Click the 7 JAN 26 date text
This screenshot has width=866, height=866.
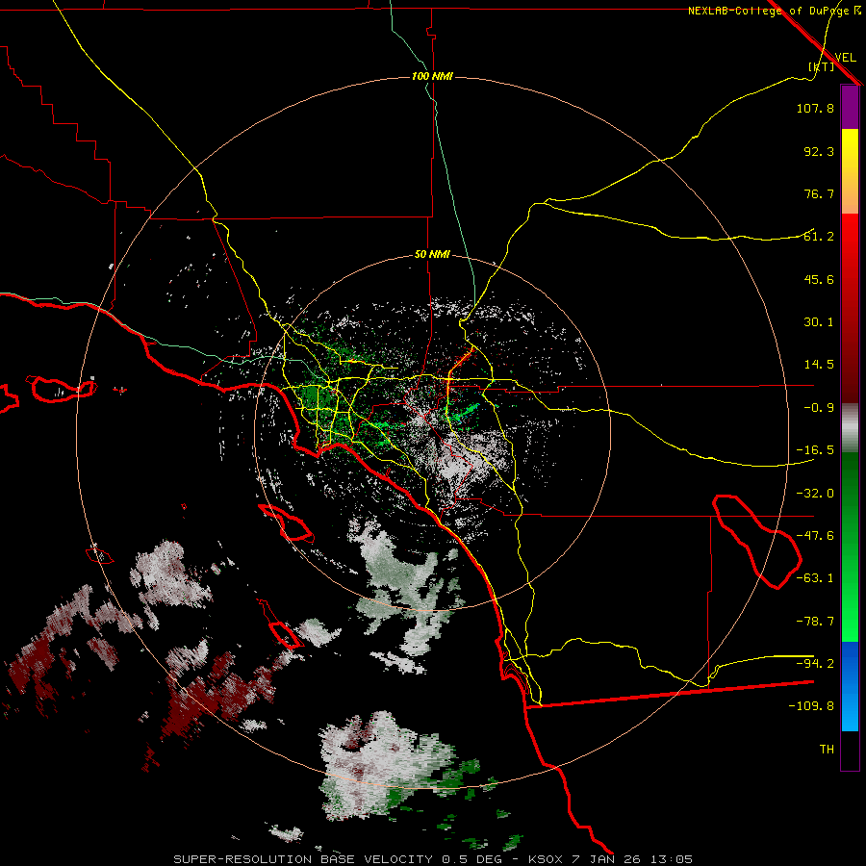tap(605, 859)
